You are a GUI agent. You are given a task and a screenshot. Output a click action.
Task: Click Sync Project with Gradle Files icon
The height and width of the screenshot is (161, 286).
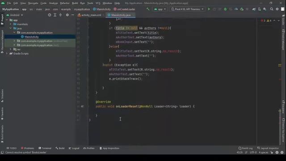tap(254, 9)
